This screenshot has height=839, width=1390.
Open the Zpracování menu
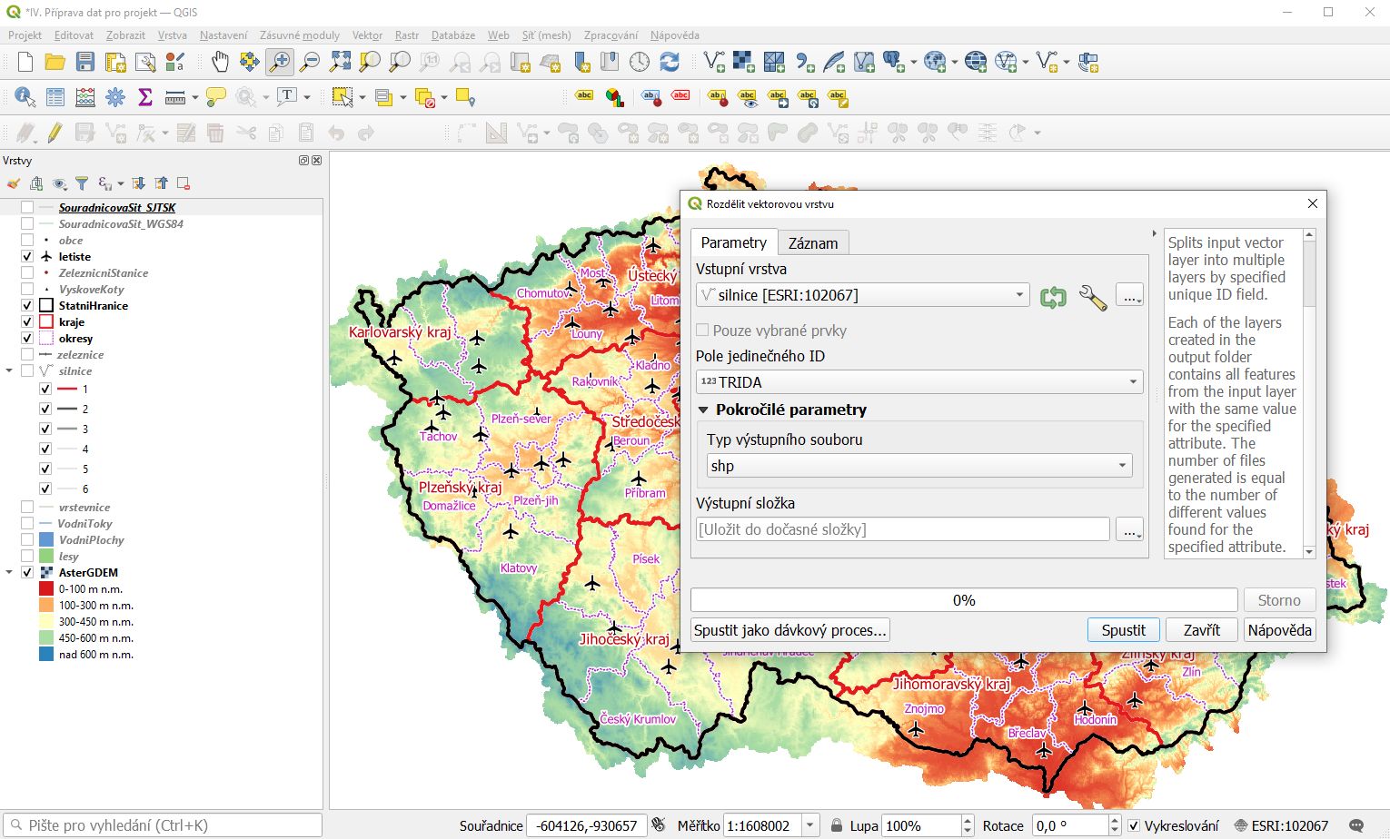click(611, 35)
